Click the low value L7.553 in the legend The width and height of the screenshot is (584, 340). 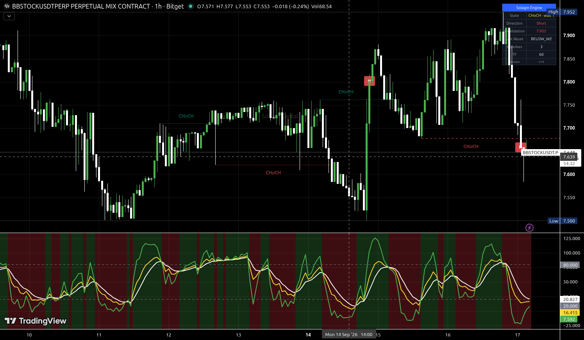point(243,6)
